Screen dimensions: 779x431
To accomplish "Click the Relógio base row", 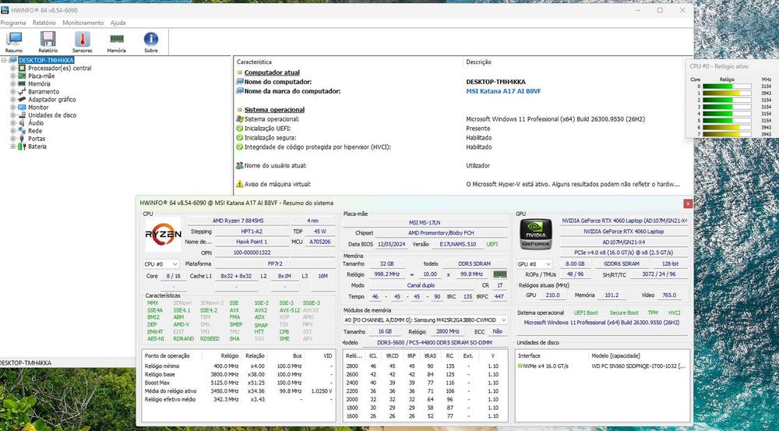I will pos(239,374).
